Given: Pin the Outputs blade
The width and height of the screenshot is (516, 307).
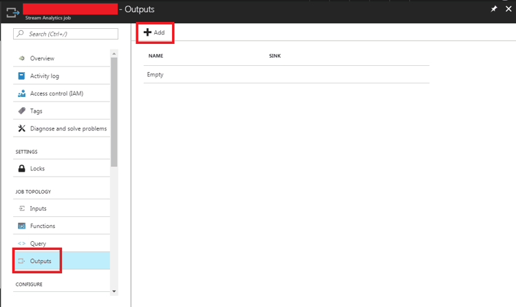Looking at the screenshot, I should point(494,9).
